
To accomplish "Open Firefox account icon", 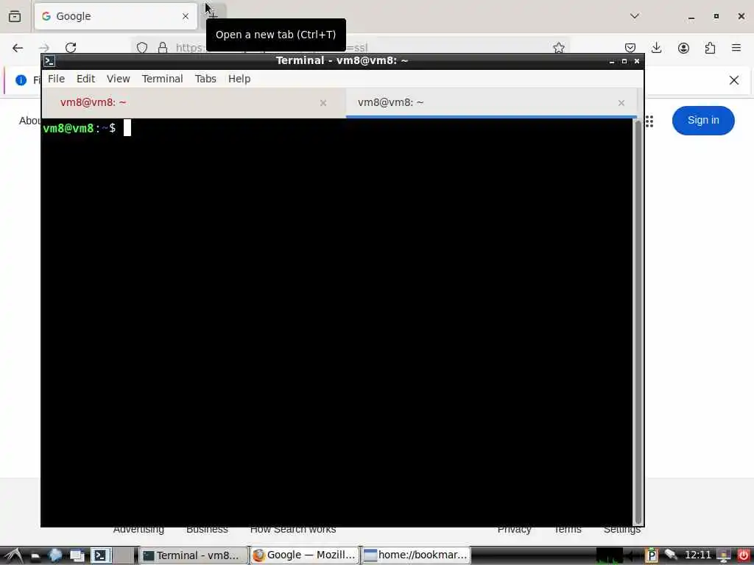I will pos(683,48).
